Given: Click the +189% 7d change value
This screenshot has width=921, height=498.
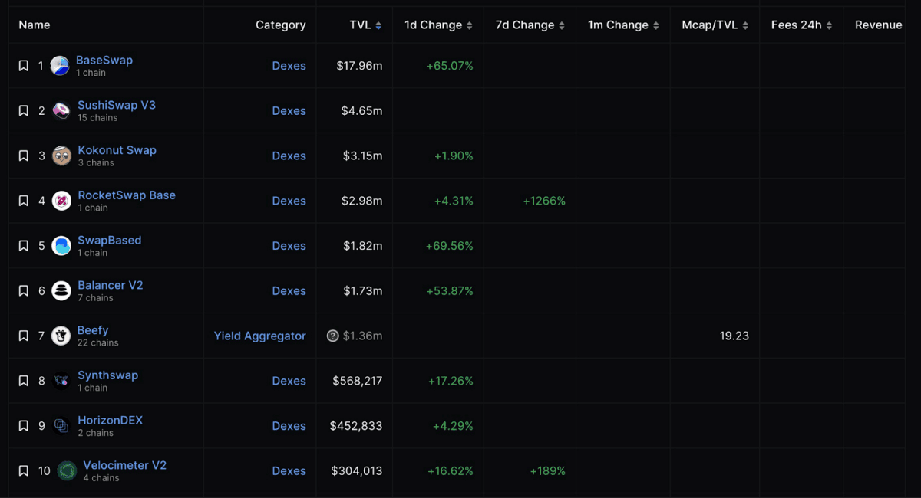Looking at the screenshot, I should point(547,471).
